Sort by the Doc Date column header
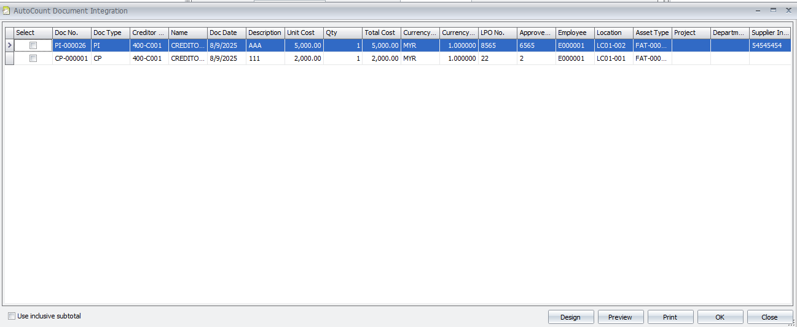797x327 pixels. (x=227, y=33)
